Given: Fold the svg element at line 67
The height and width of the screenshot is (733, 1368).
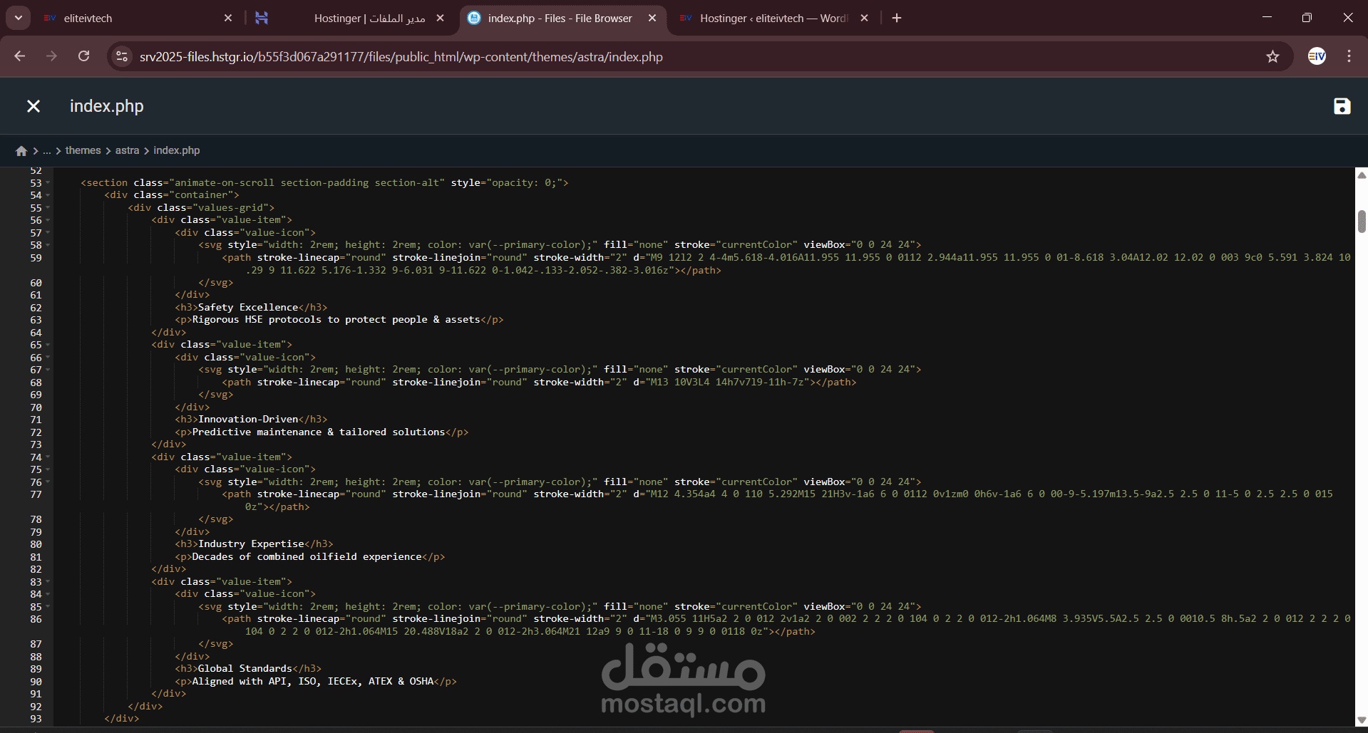Looking at the screenshot, I should pos(48,370).
